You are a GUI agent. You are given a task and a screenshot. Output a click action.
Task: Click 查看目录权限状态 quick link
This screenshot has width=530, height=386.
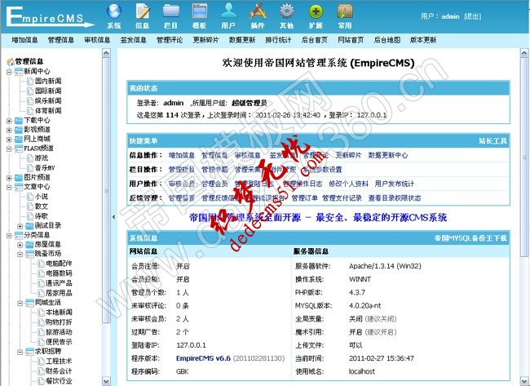[x=395, y=198]
